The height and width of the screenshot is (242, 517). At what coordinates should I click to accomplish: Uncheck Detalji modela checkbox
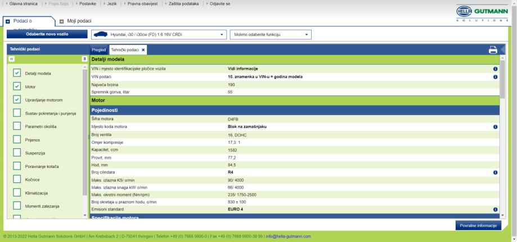pyautogui.click(x=17, y=73)
